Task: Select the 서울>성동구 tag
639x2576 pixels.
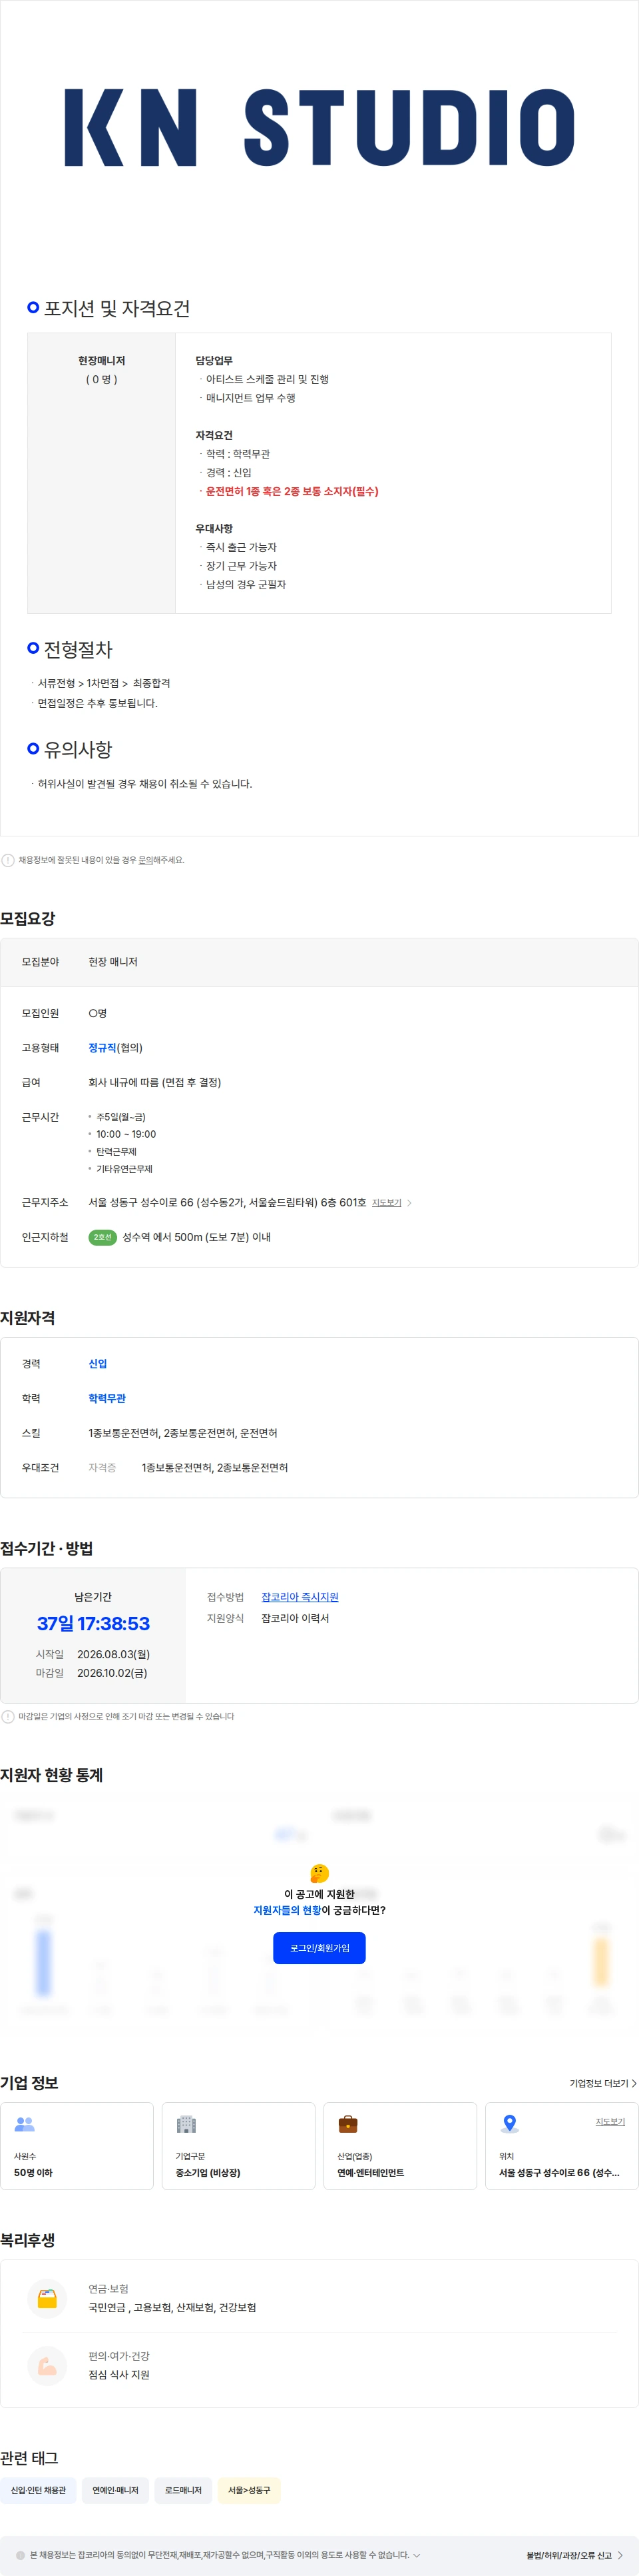Action: pyautogui.click(x=249, y=2490)
